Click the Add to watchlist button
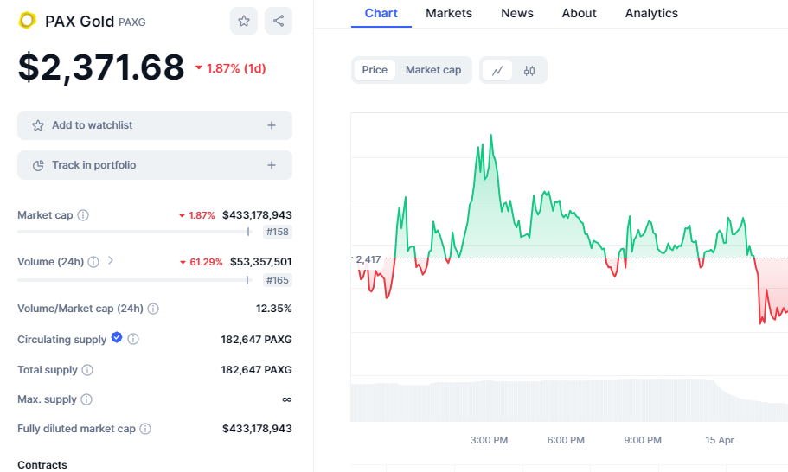The image size is (788, 472). (155, 125)
